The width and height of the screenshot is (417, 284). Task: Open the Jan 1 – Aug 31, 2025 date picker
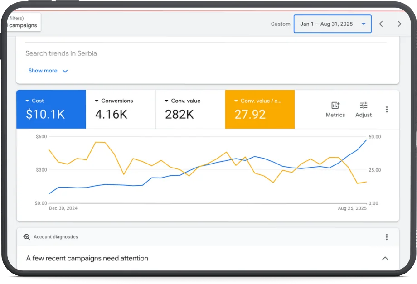pyautogui.click(x=332, y=24)
